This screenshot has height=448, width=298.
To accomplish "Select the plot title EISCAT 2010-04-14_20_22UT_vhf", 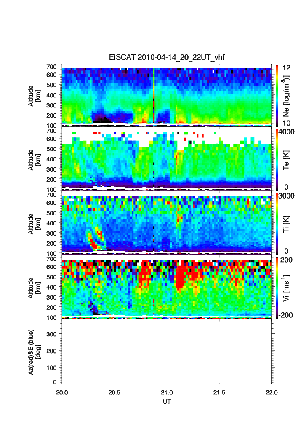I will (x=167, y=57).
